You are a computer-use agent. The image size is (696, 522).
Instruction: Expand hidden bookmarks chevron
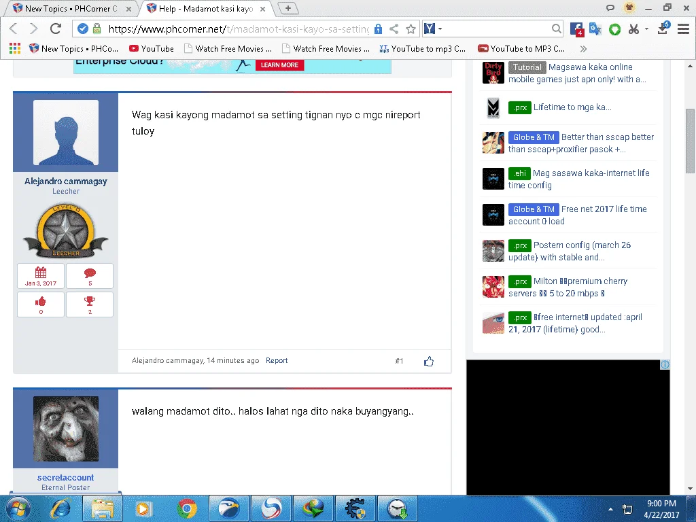tap(583, 49)
